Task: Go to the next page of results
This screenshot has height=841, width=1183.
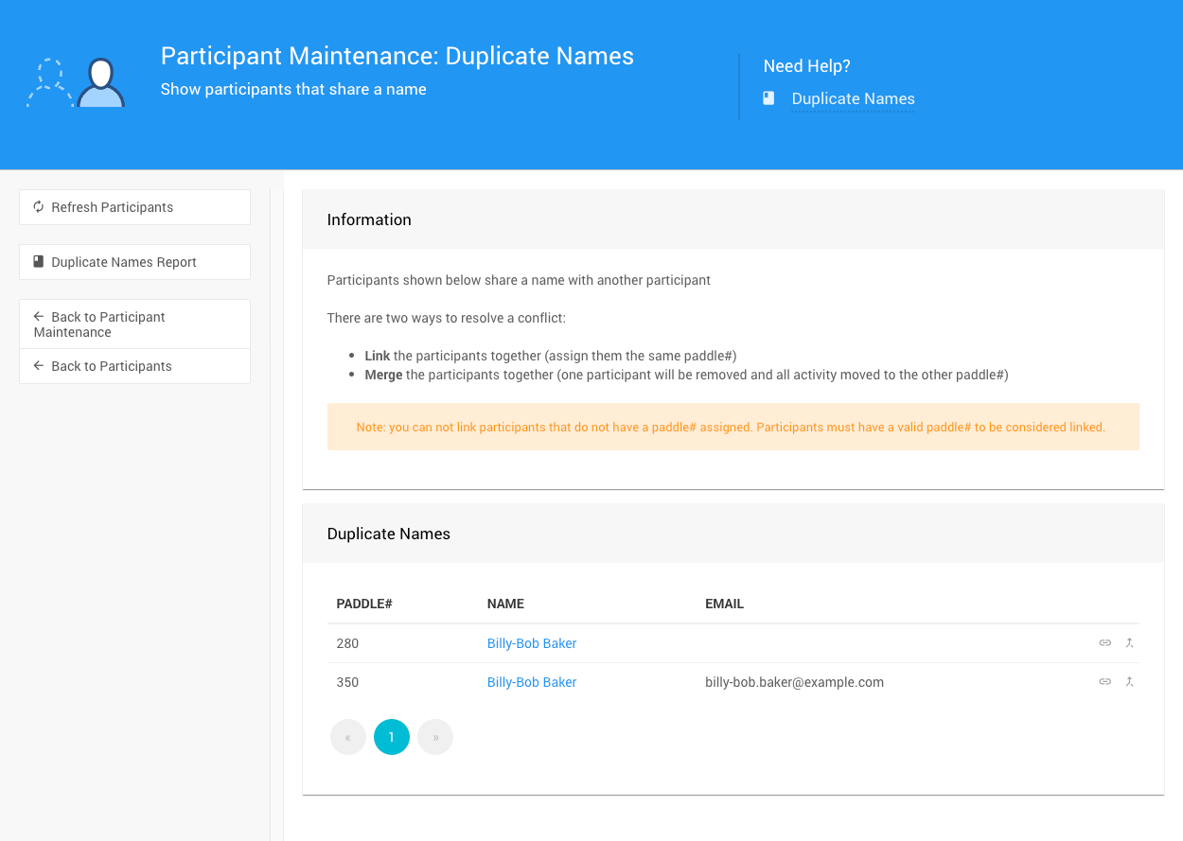Action: coord(435,737)
